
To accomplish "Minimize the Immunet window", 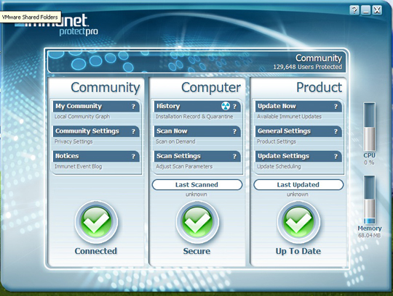I will click(365, 10).
